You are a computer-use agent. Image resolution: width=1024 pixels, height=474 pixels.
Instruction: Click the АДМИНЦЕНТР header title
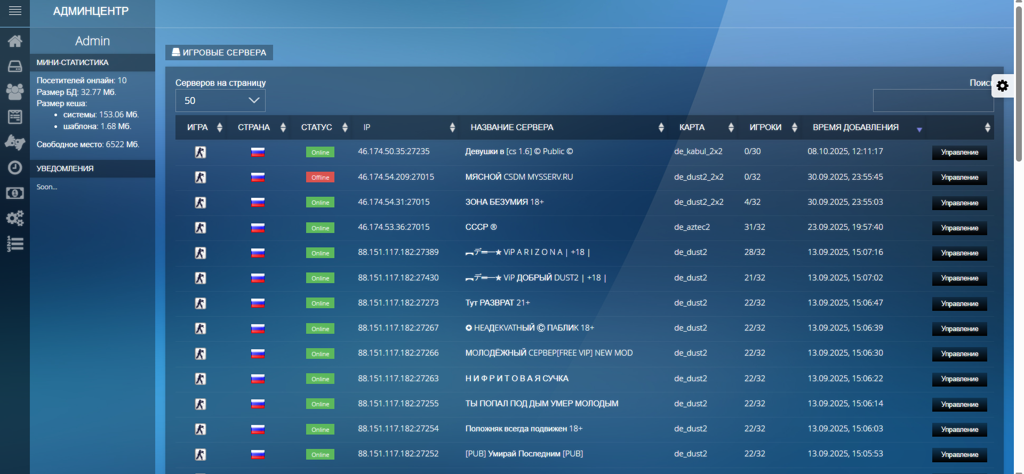(91, 11)
